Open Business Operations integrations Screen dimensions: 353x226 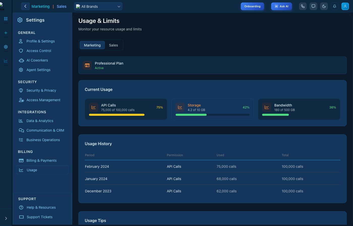(x=42, y=140)
